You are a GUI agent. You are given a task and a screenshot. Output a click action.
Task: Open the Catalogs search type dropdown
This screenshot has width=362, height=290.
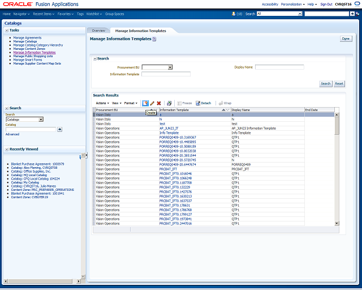pyautogui.click(x=41, y=120)
